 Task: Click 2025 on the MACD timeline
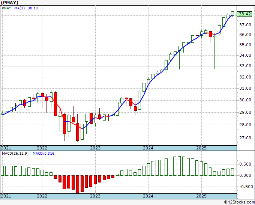[201, 196]
